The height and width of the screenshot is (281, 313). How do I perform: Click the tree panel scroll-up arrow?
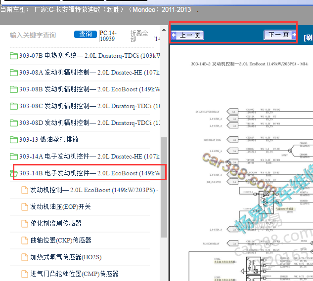point(164,30)
